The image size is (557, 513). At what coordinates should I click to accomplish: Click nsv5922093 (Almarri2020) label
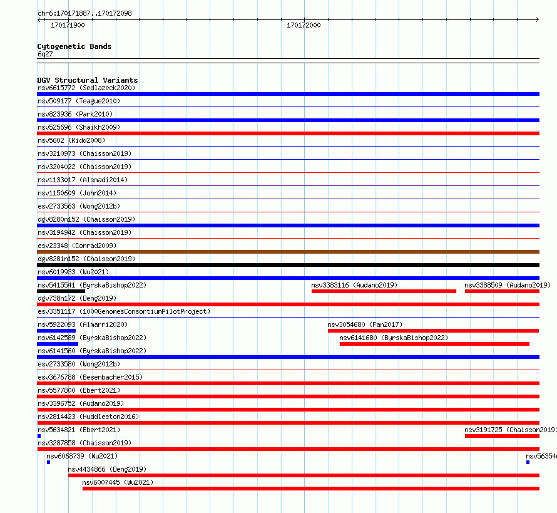[83, 324]
